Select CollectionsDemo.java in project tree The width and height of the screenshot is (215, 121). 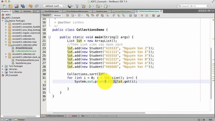point(26,51)
